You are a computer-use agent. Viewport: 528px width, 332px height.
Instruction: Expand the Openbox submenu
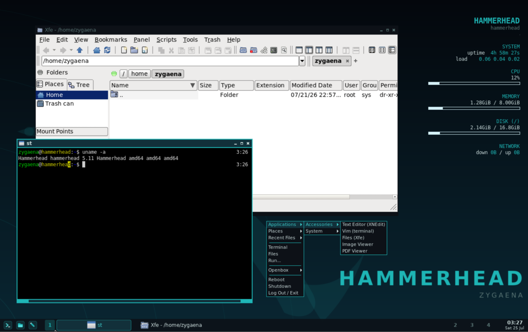tap(285, 270)
